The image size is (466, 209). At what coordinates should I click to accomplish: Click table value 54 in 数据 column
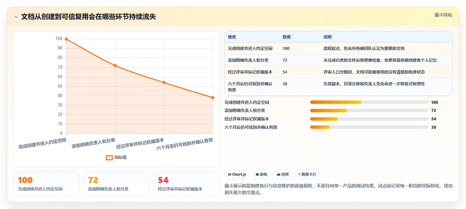(285, 72)
